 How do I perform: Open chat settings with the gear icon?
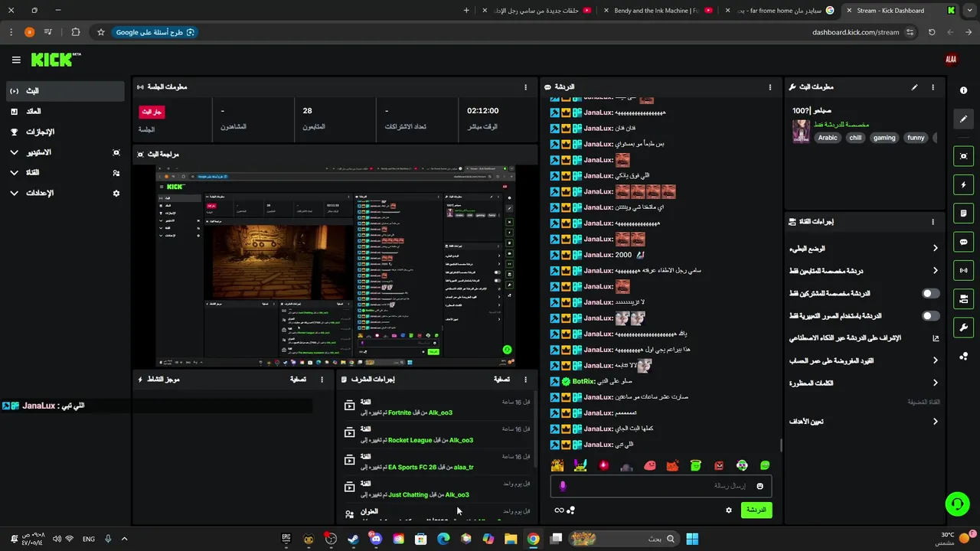click(729, 510)
